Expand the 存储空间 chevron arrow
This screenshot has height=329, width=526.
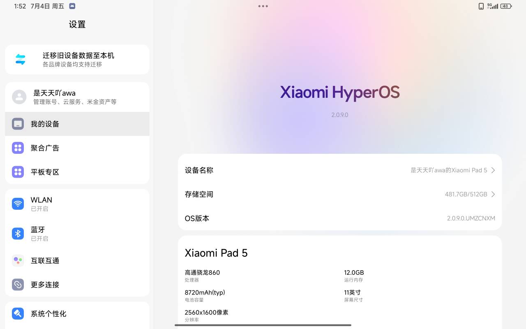tap(493, 194)
